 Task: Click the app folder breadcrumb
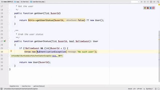click(17, 2)
